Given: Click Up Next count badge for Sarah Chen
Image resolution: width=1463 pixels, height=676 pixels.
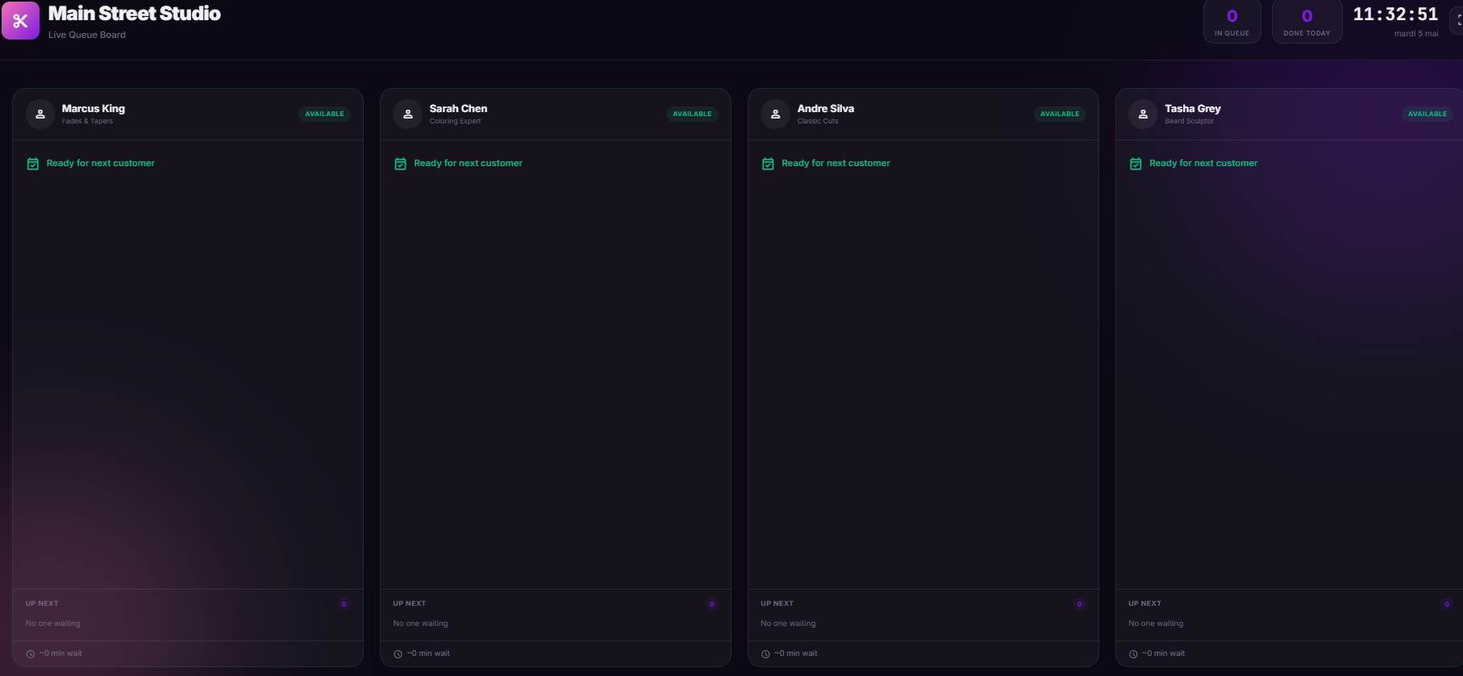Looking at the screenshot, I should [711, 604].
